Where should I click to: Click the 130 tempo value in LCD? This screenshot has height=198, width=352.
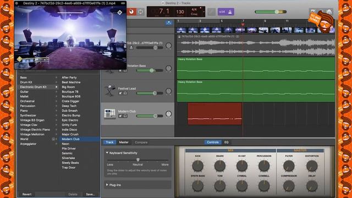pyautogui.click(x=180, y=12)
